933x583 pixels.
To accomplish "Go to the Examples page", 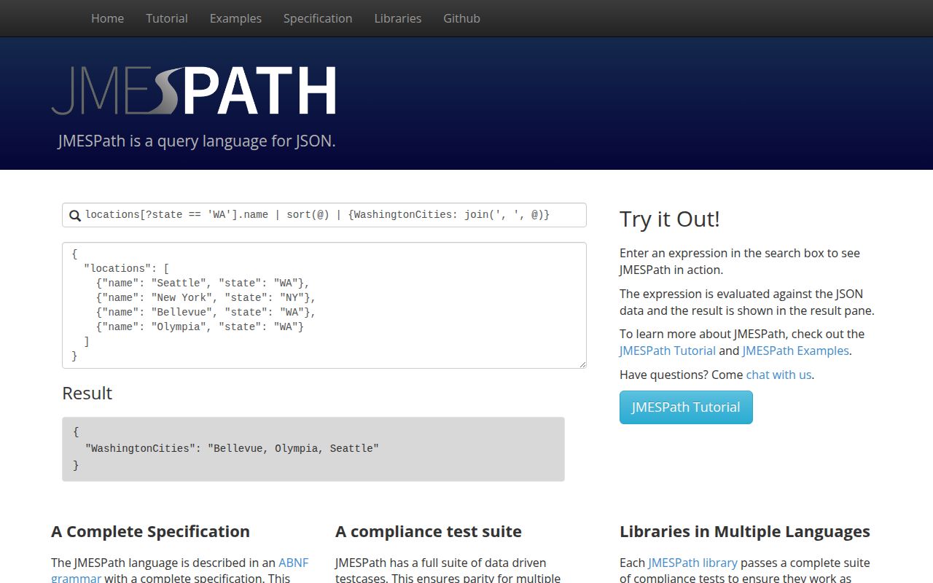I will pyautogui.click(x=235, y=18).
